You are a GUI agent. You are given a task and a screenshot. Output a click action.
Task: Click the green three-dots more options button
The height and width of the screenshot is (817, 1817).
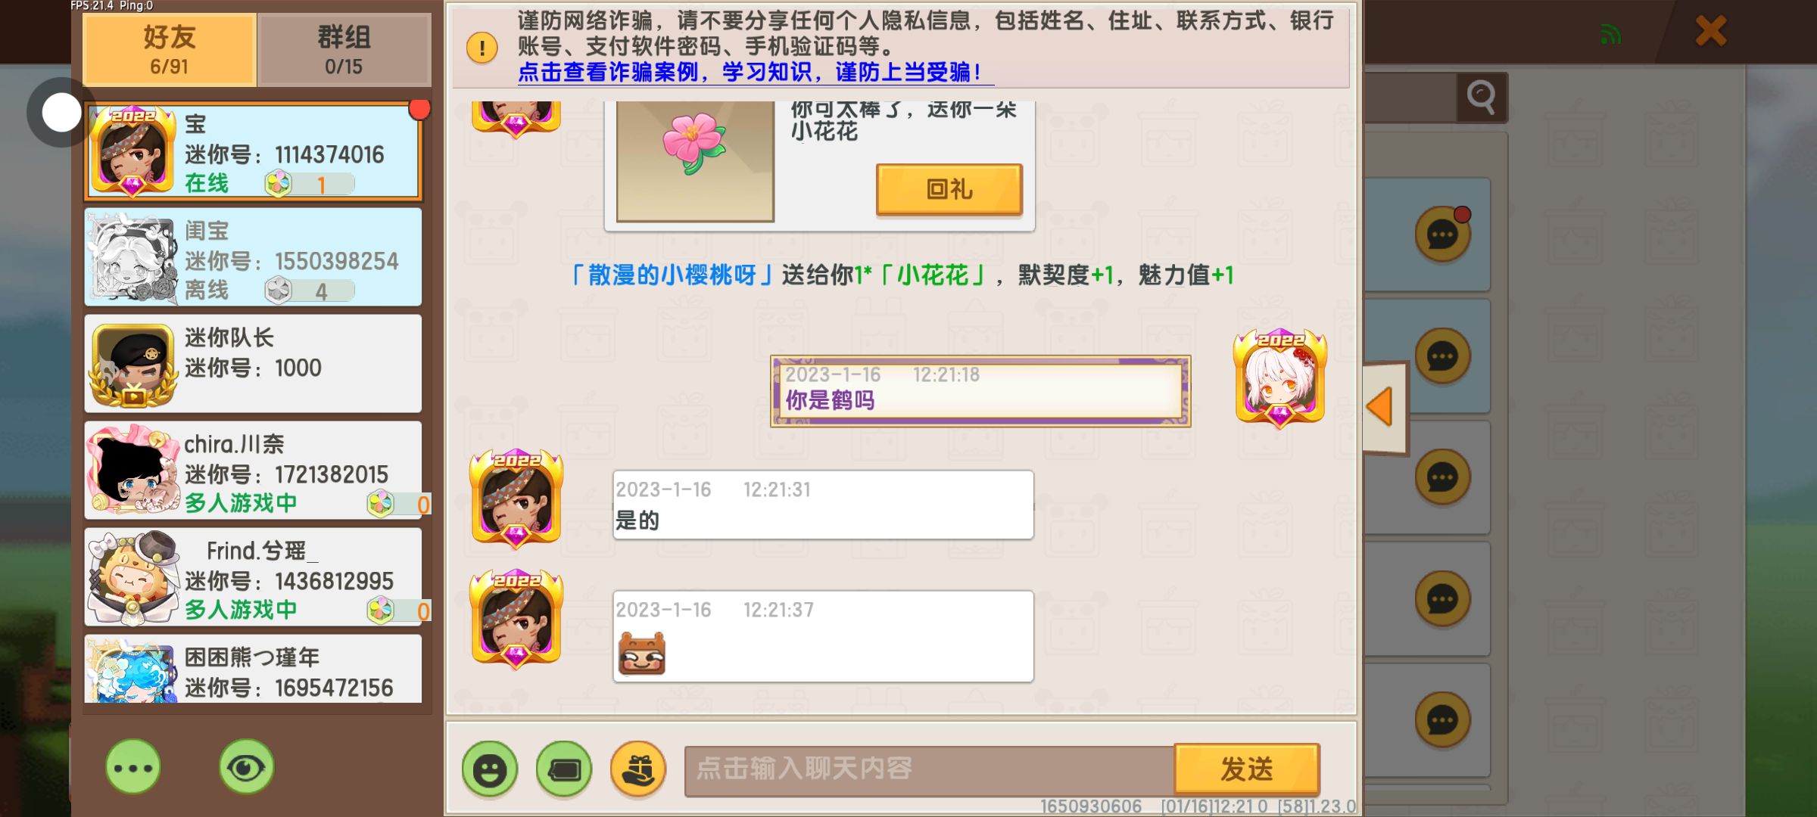pos(133,767)
